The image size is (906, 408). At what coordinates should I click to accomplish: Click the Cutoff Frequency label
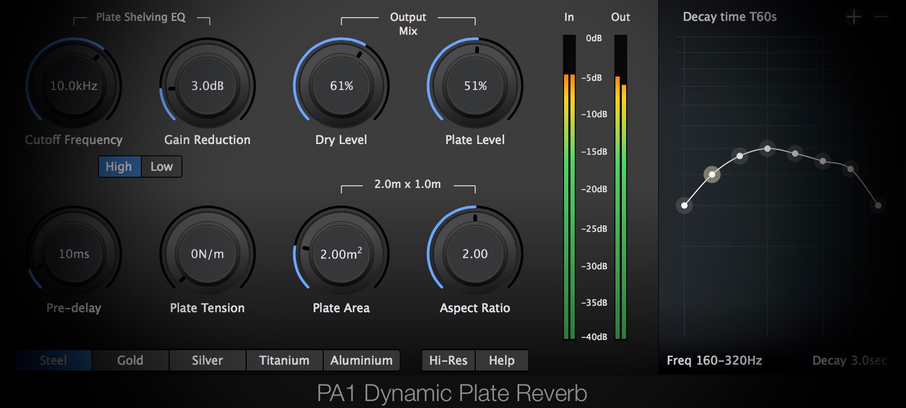(74, 140)
